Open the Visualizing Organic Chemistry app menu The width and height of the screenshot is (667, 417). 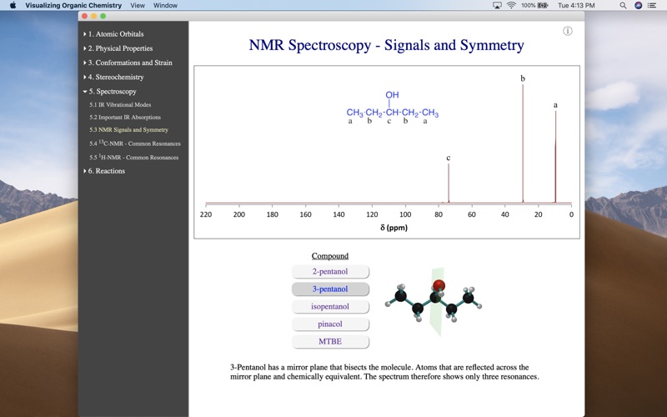(73, 6)
